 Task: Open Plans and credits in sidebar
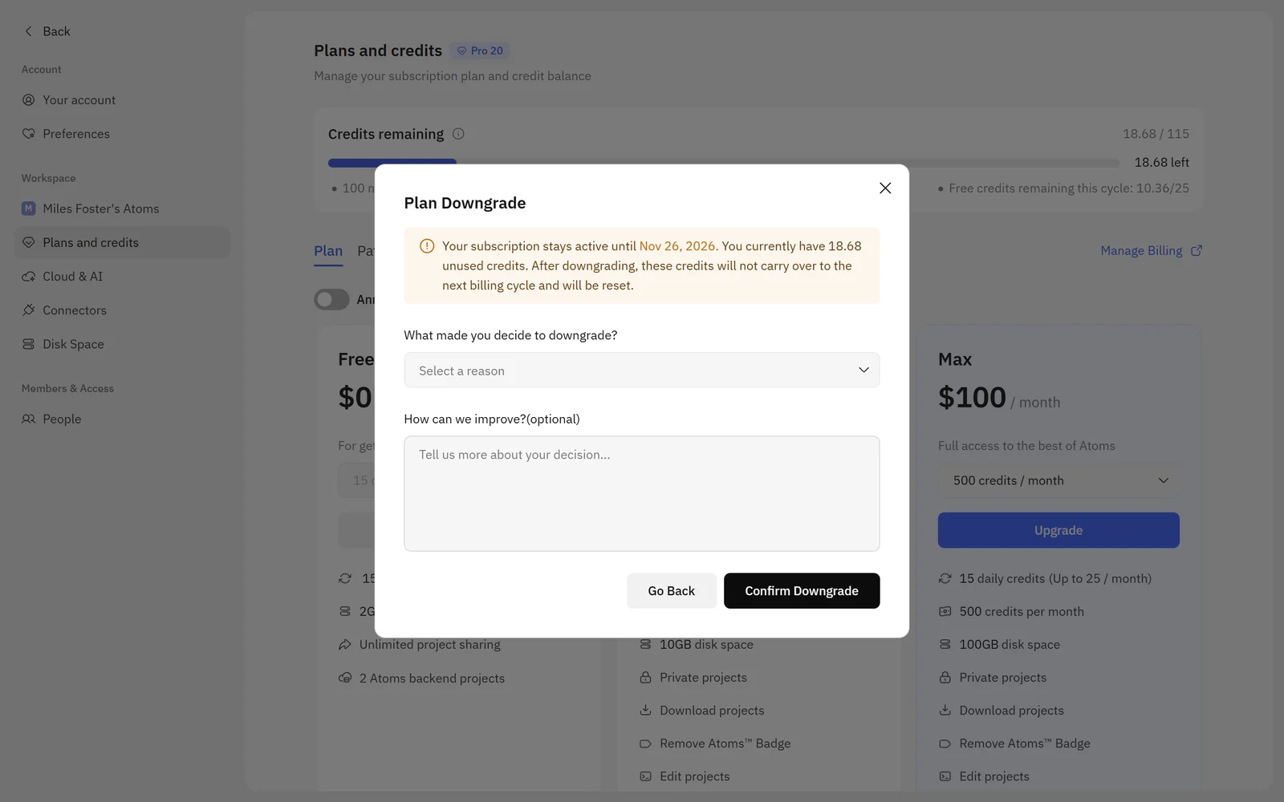122,242
